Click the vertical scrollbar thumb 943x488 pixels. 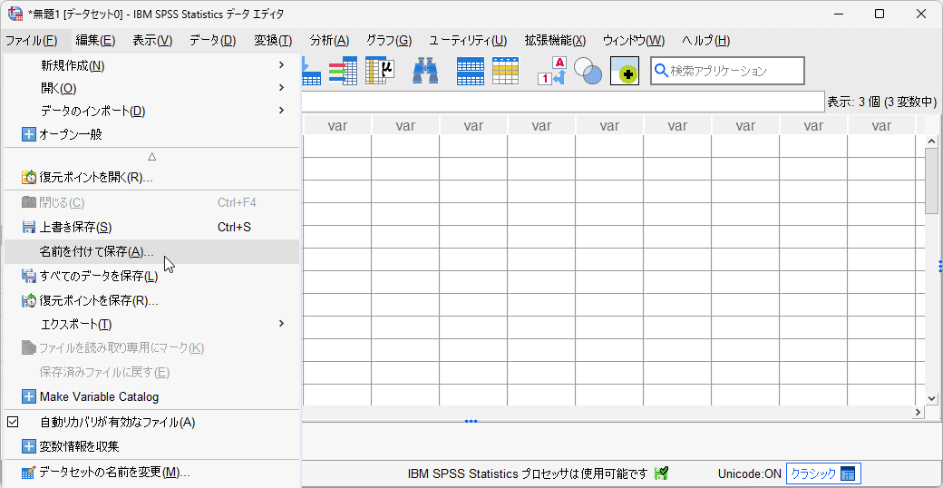click(x=931, y=182)
